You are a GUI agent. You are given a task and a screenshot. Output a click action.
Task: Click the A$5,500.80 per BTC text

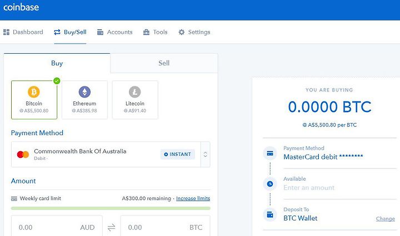[x=329, y=125]
